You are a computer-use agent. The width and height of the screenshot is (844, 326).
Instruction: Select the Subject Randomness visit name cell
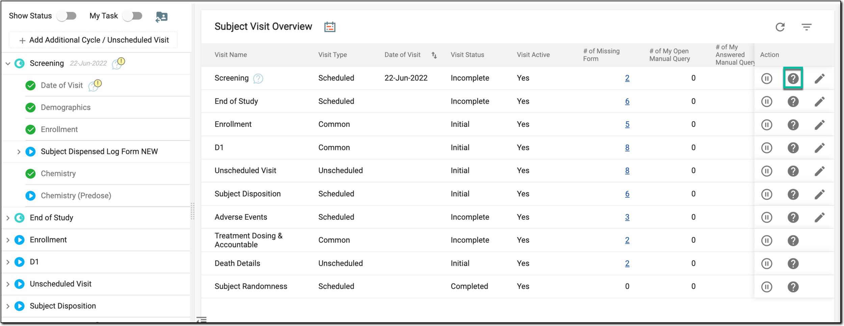pyautogui.click(x=251, y=287)
